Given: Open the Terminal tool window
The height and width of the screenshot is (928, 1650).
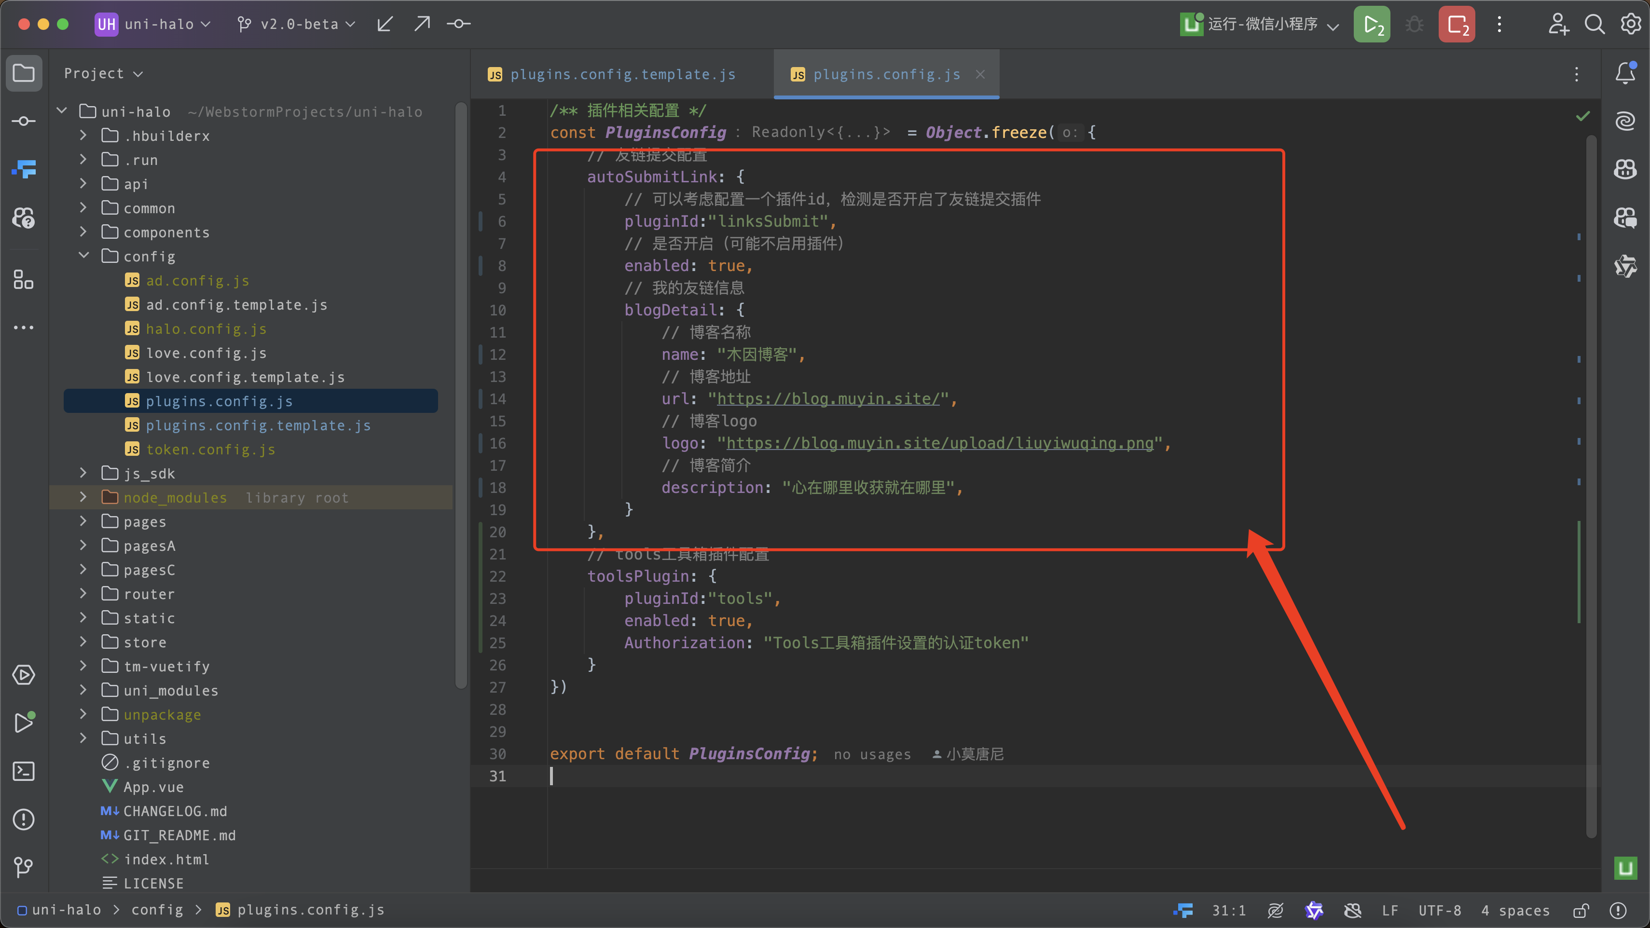Looking at the screenshot, I should [x=24, y=770].
